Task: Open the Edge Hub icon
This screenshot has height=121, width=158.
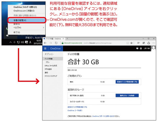Action: [138, 43]
